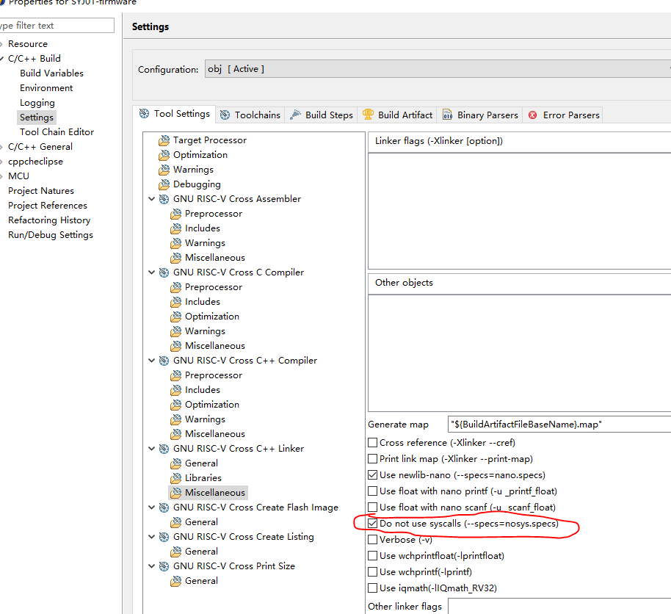Collapse GNU RISC-V Cross C++ Compiler node
The width and height of the screenshot is (671, 614).
(151, 361)
